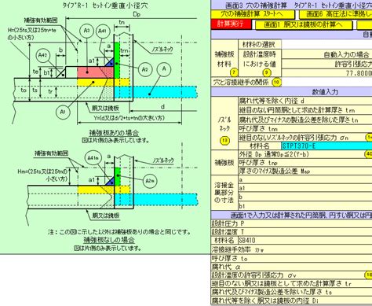Click yellow circle note marker 7
Image resolution: width=372 pixels, height=306 pixels.
point(234,72)
